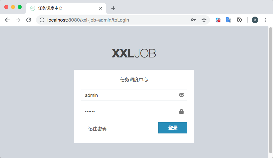Click the lock icon in password field
Image resolution: width=273 pixels, height=158 pixels.
[x=181, y=112]
